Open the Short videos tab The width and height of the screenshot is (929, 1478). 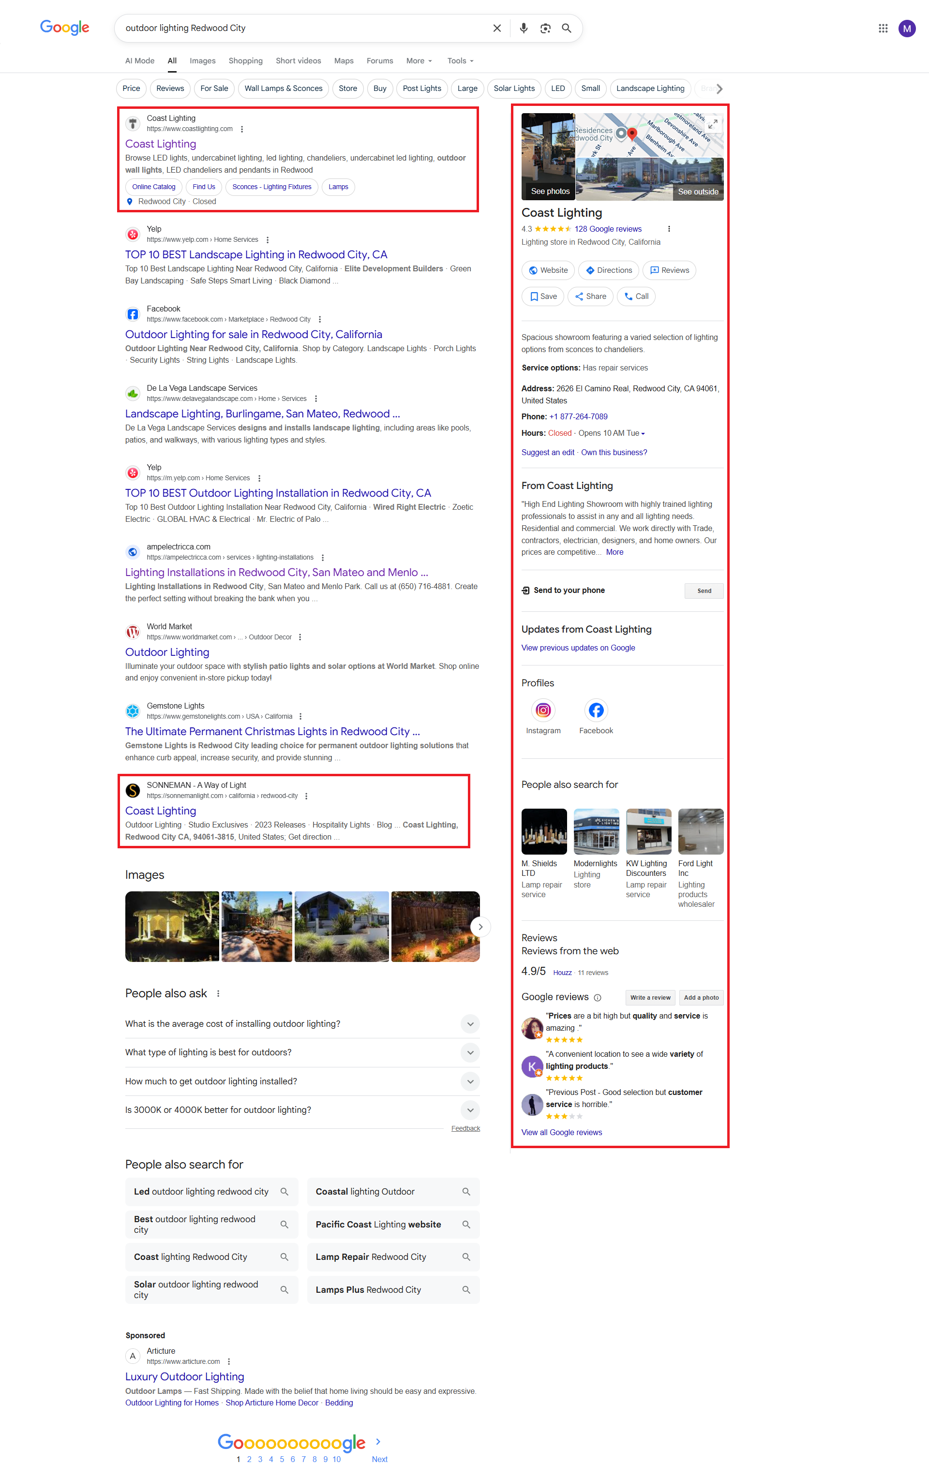pyautogui.click(x=299, y=61)
